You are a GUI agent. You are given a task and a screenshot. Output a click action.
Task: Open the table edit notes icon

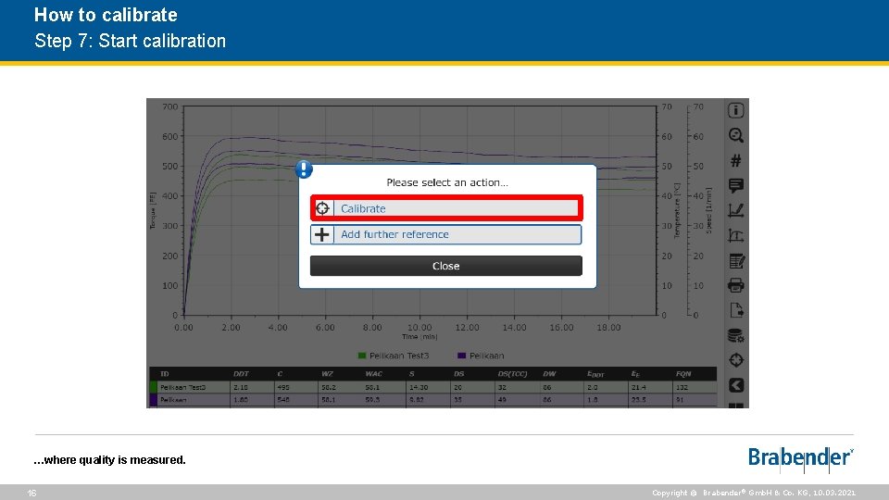(x=736, y=261)
